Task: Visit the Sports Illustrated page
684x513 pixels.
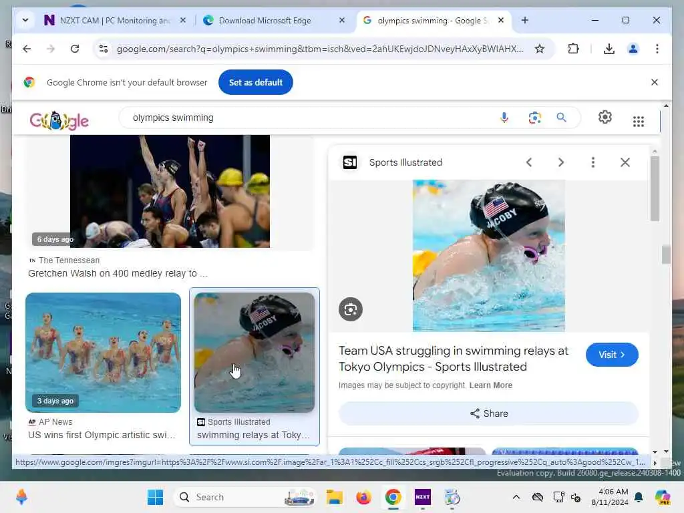Action: [x=612, y=355]
